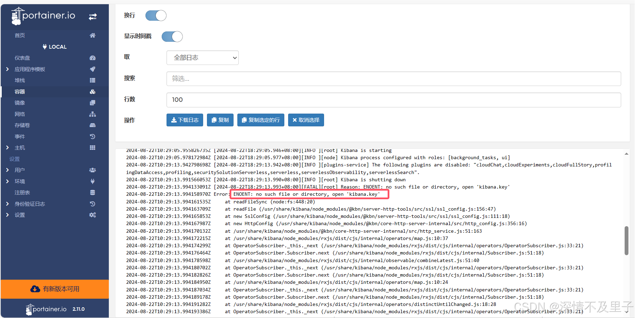This screenshot has width=635, height=318.
Task: Select the 'at new HttpConfig' log line
Action: [326, 223]
